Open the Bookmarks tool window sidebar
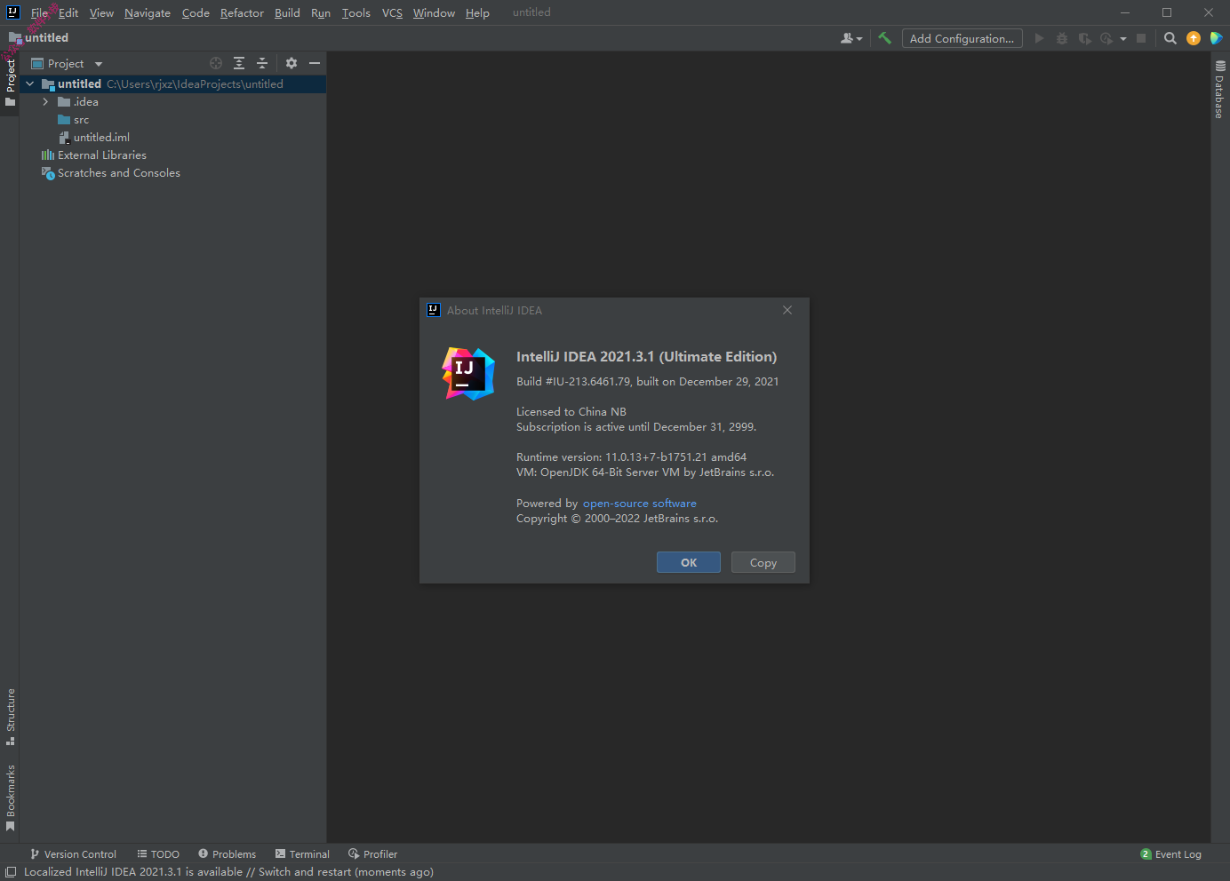1230x881 pixels. point(10,798)
